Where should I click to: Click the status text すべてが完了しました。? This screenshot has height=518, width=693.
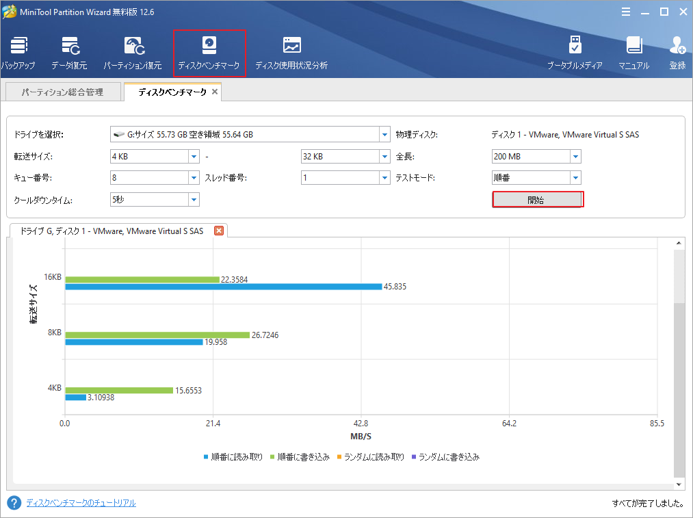(x=648, y=503)
